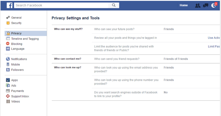Click email address lookup setting text

pos(126,69)
